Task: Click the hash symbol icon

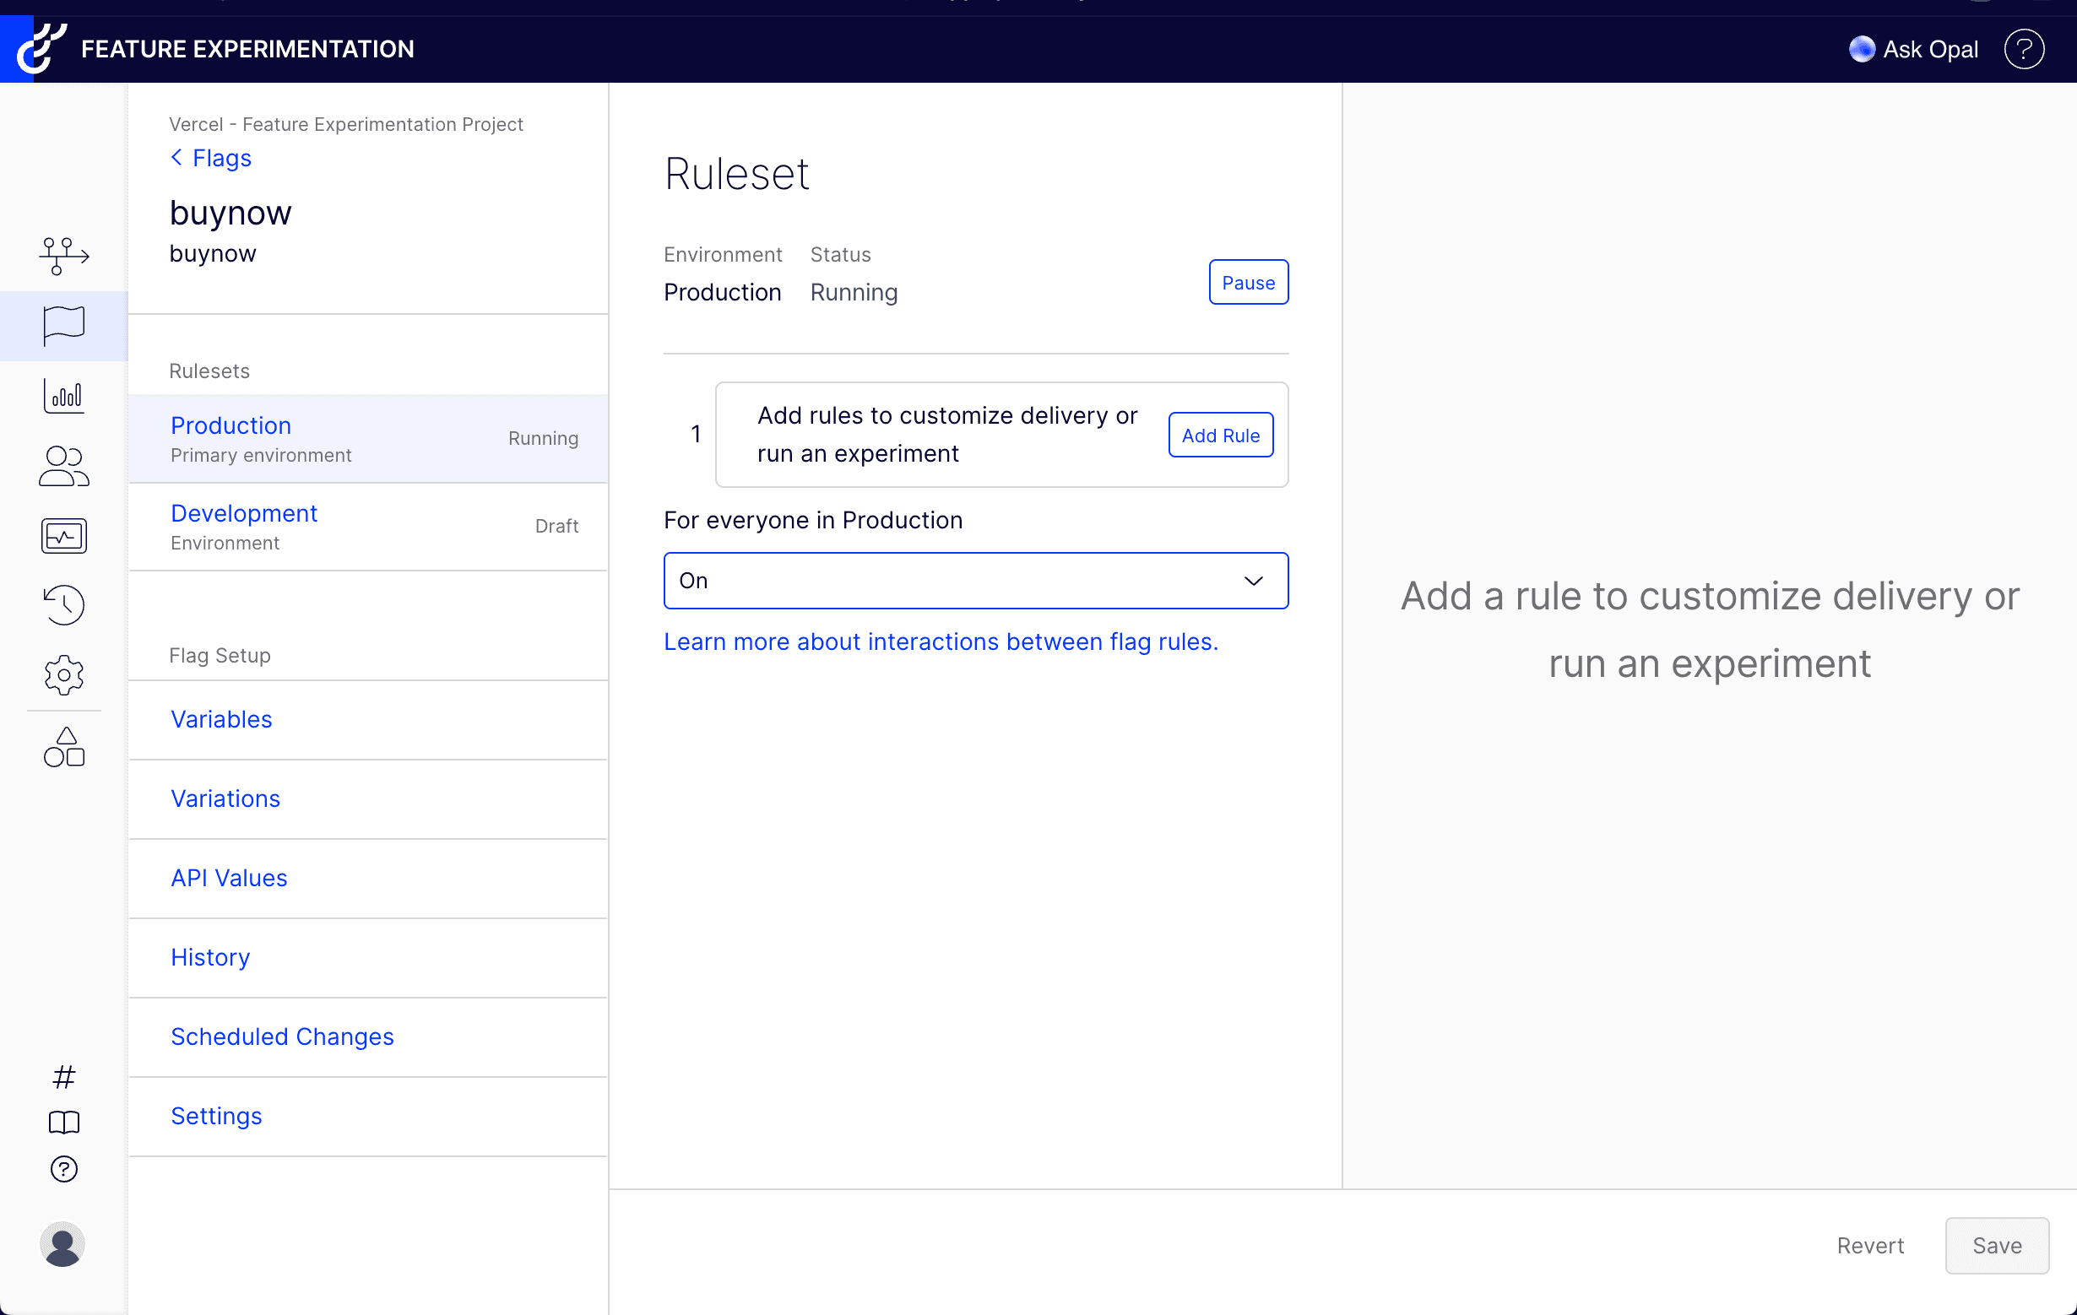Action: coord(64,1077)
